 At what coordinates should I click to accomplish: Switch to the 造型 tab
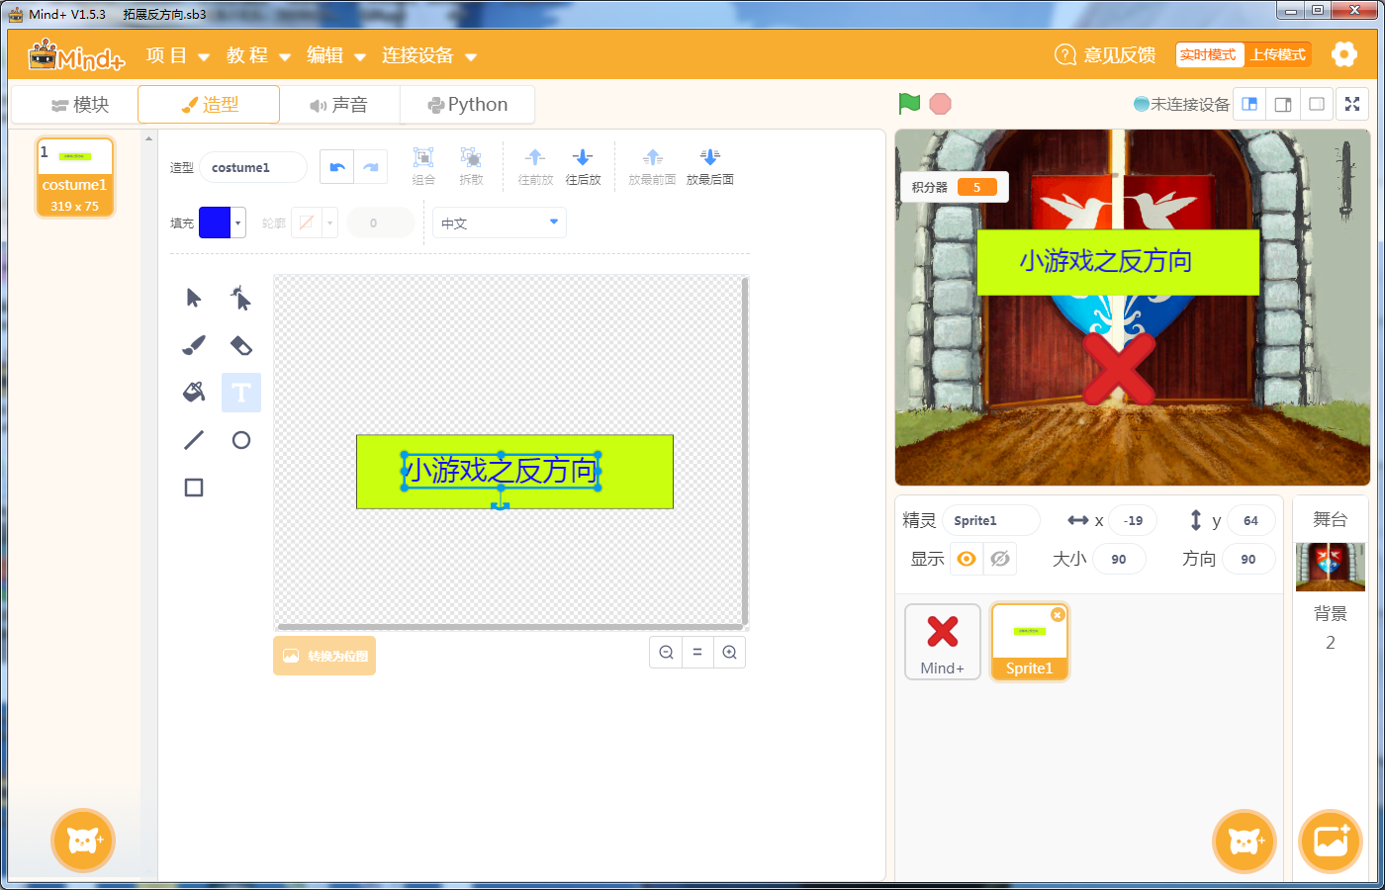209,104
